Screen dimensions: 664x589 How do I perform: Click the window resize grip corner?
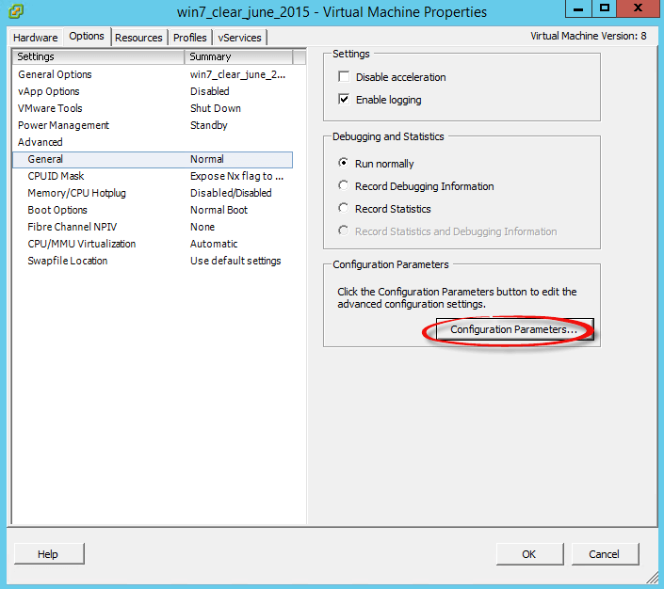coord(652,577)
